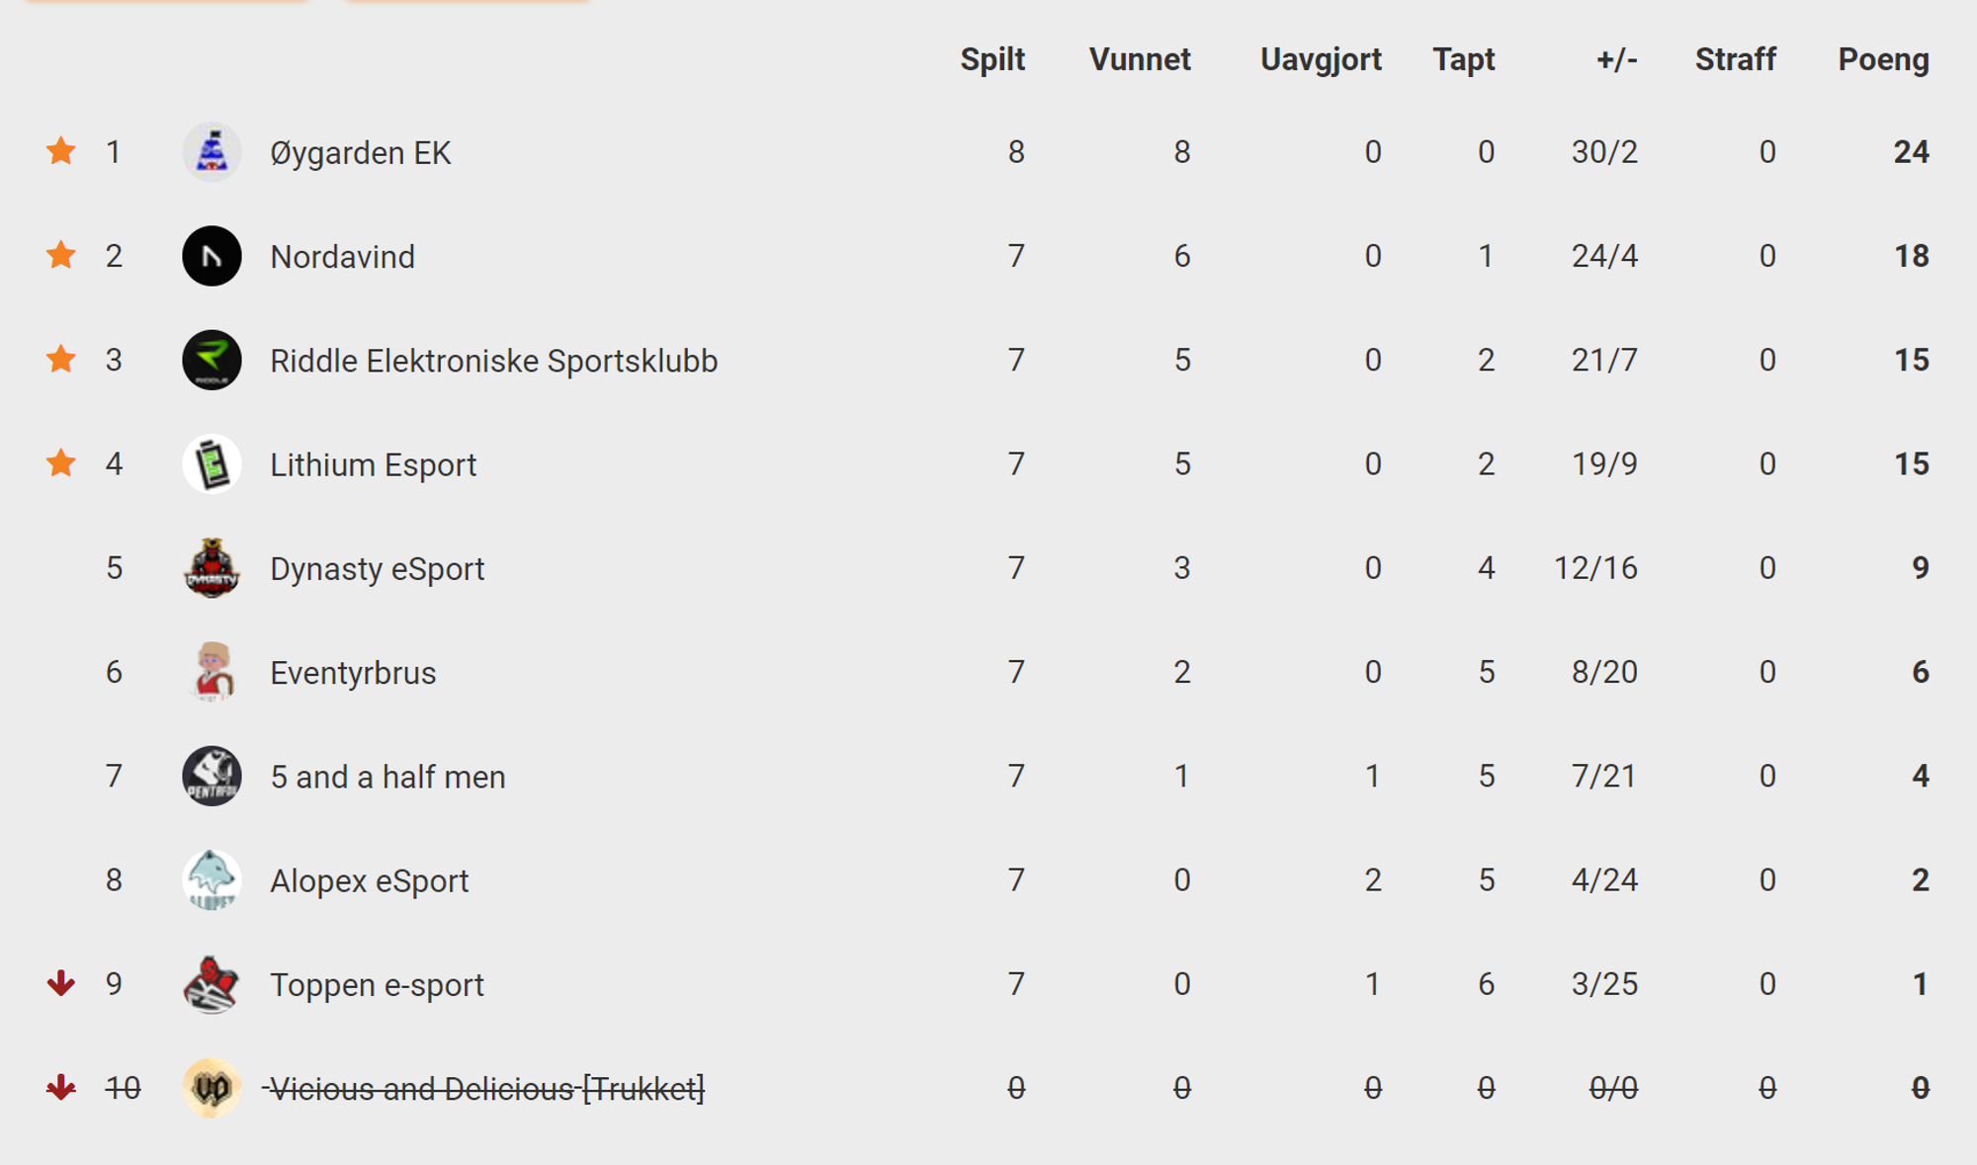Click the Alopex eSport fox logo
Viewport: 1977px width, 1165px height.
[212, 879]
